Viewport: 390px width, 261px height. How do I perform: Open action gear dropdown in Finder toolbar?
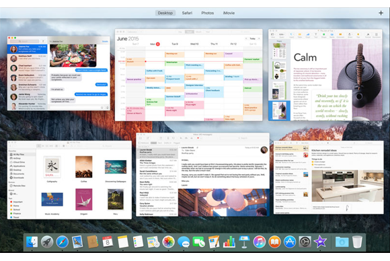[65, 146]
